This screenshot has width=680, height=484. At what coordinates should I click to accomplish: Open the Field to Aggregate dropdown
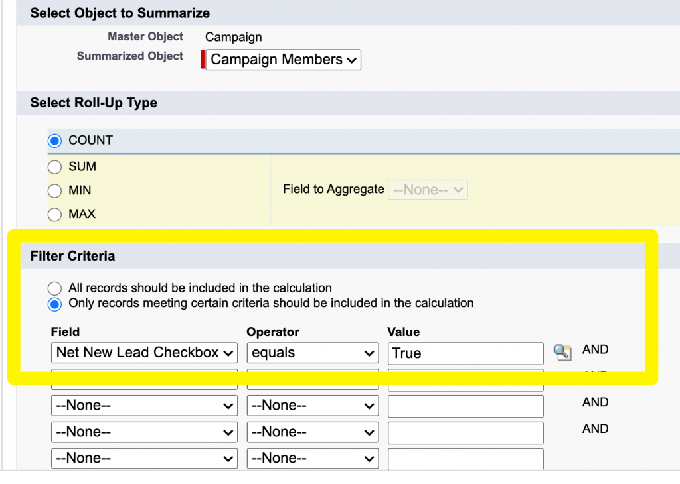pyautogui.click(x=428, y=190)
